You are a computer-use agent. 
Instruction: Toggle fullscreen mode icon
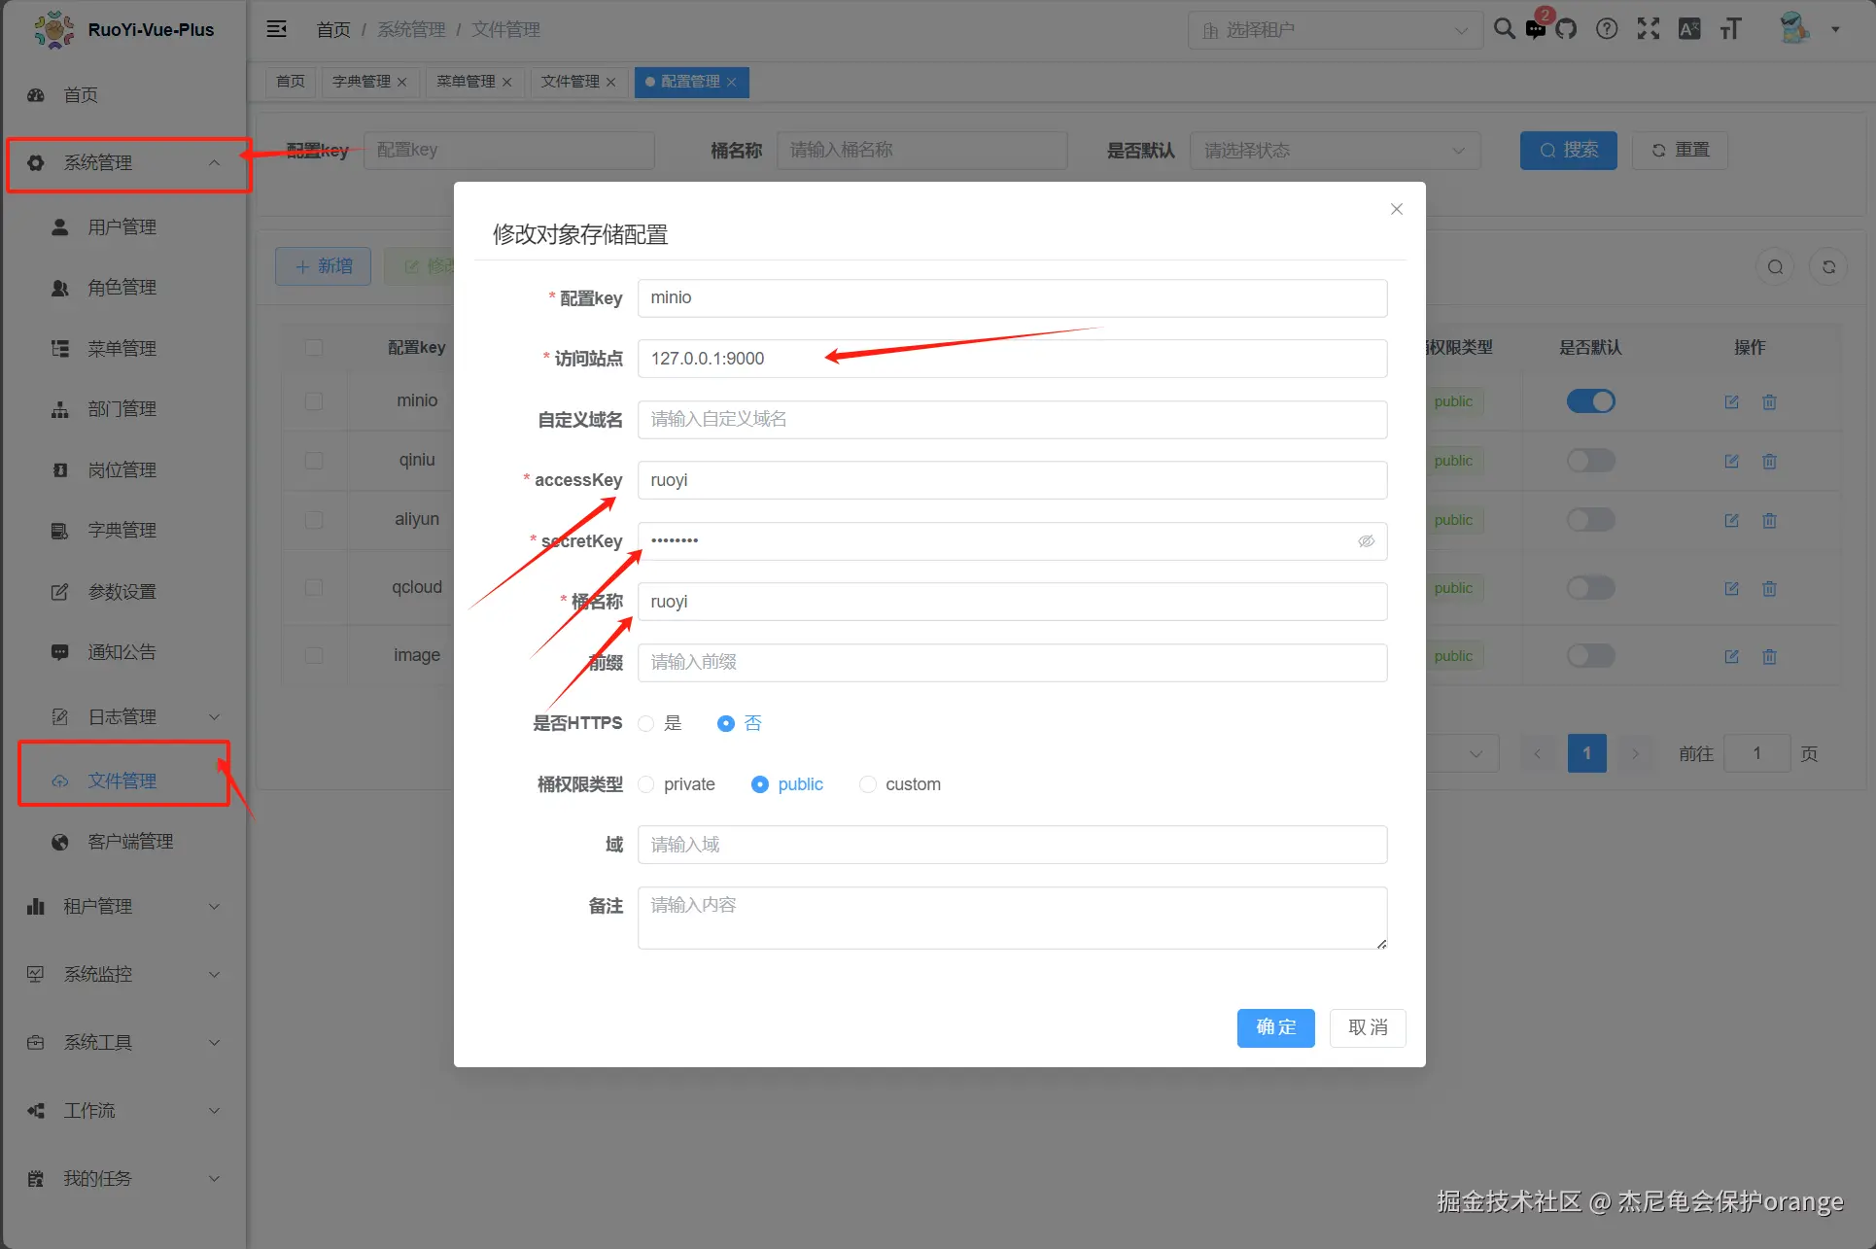1649,29
